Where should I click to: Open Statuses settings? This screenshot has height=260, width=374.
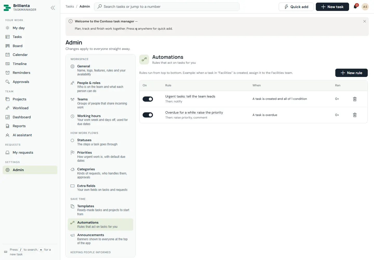(101, 142)
